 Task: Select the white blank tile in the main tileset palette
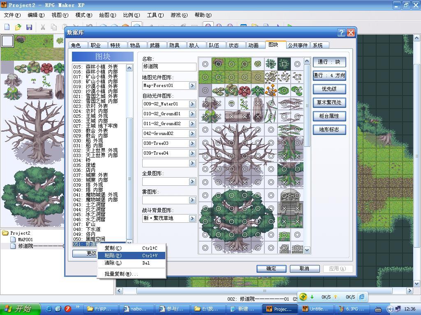click(x=7, y=41)
